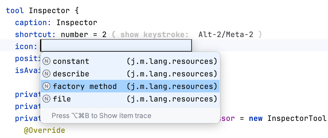
Task: Click into the empty icon input field
Action: 116,46
